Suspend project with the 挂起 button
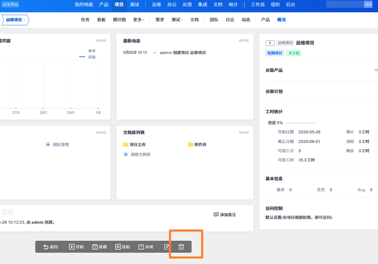 (122, 247)
